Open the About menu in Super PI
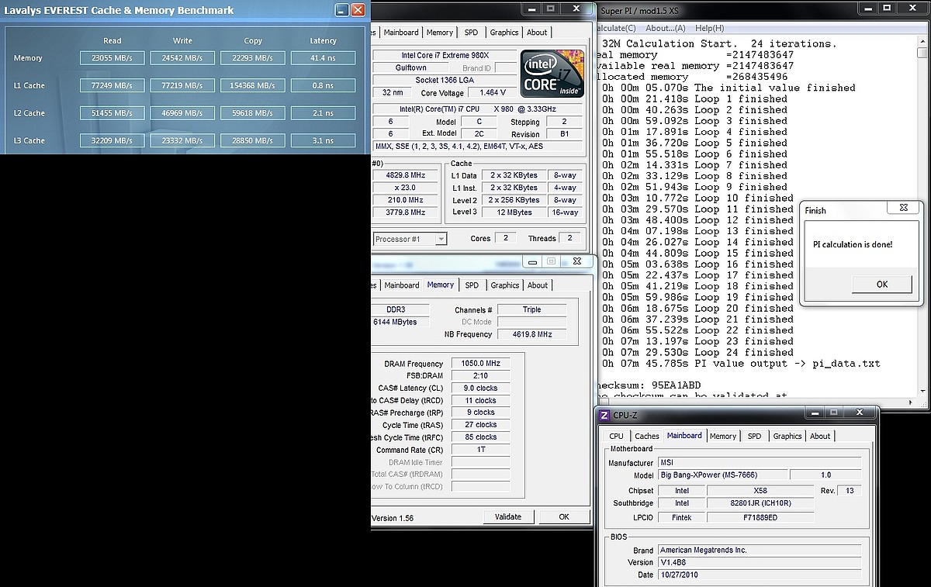Viewport: 931px width, 587px height. click(667, 29)
